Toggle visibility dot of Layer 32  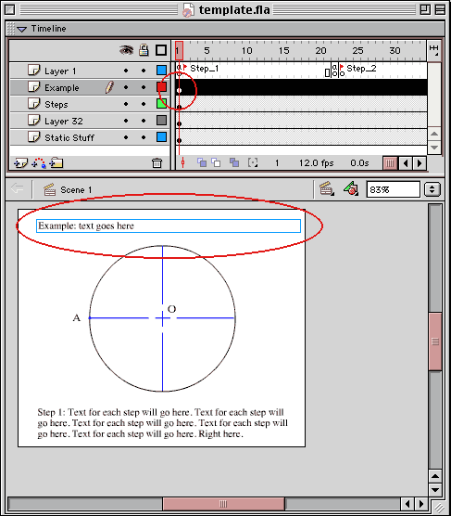tap(126, 121)
